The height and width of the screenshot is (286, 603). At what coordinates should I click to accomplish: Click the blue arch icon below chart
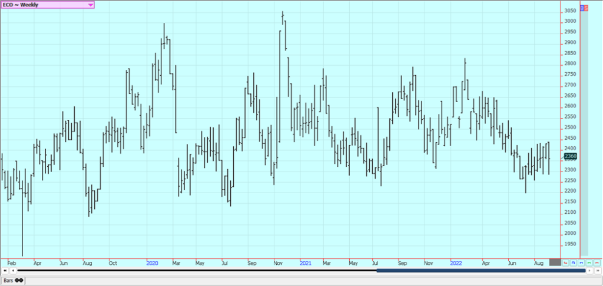pyautogui.click(x=574, y=263)
